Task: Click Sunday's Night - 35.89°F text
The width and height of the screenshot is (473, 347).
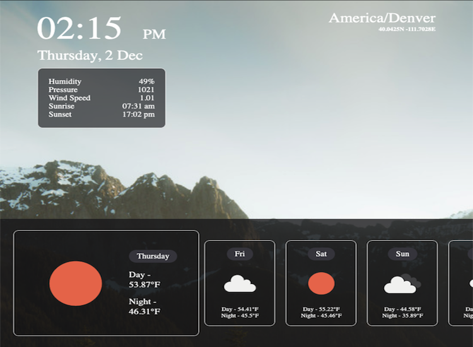Action: pos(402,315)
